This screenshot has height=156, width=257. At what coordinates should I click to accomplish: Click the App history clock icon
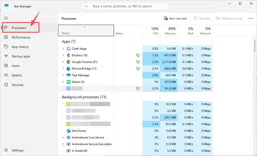coord(6,46)
